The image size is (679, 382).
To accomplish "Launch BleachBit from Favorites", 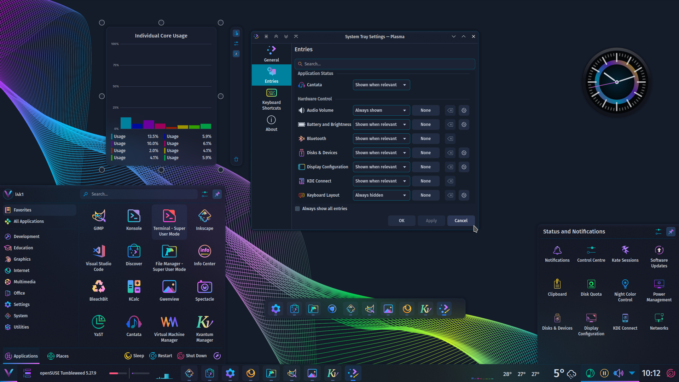I will [x=99, y=291].
